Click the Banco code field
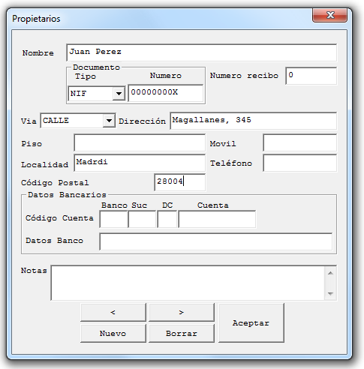 point(113,219)
